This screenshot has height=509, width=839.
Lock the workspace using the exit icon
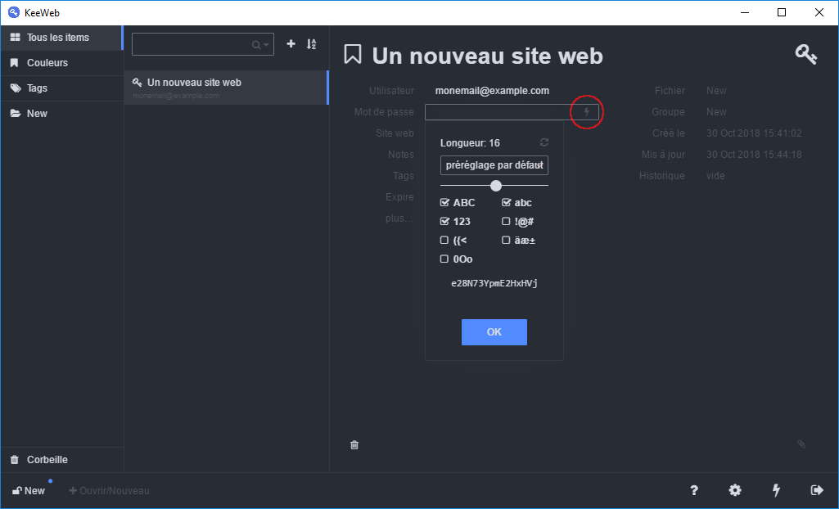817,490
